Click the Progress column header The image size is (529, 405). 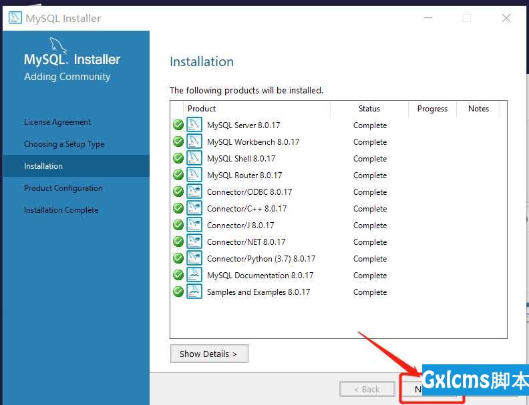click(x=432, y=109)
